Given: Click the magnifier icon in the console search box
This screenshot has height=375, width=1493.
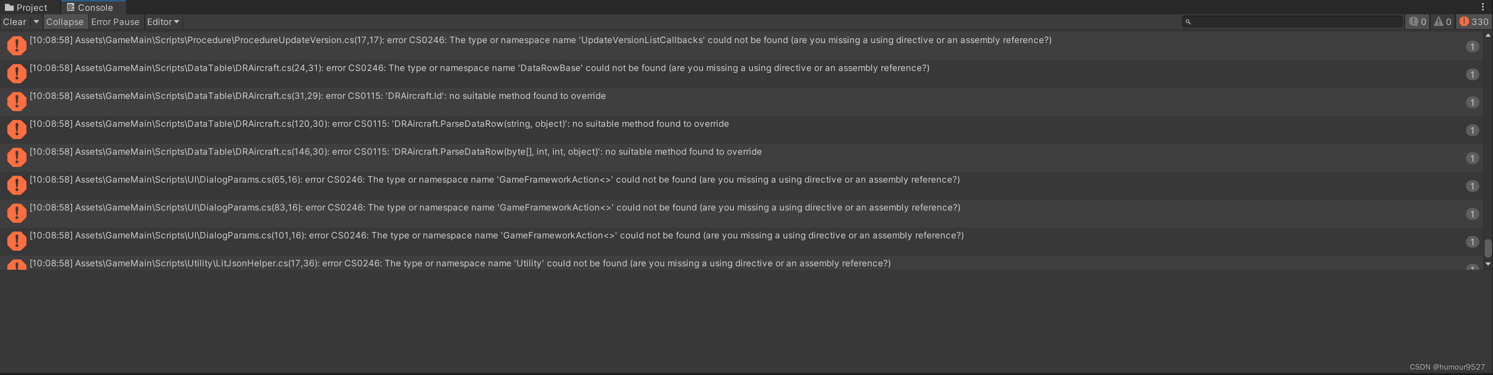Looking at the screenshot, I should 1188,22.
